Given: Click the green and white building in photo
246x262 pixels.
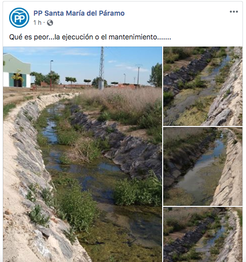Looking at the screenshot, I should coord(17,70).
